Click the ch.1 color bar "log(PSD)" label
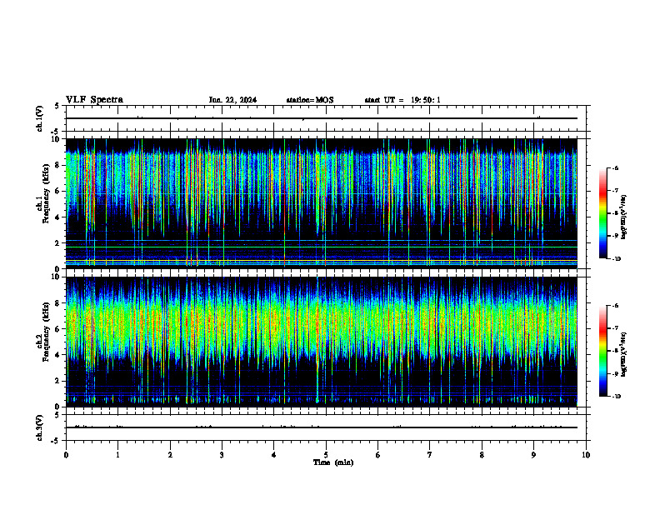 tap(624, 217)
